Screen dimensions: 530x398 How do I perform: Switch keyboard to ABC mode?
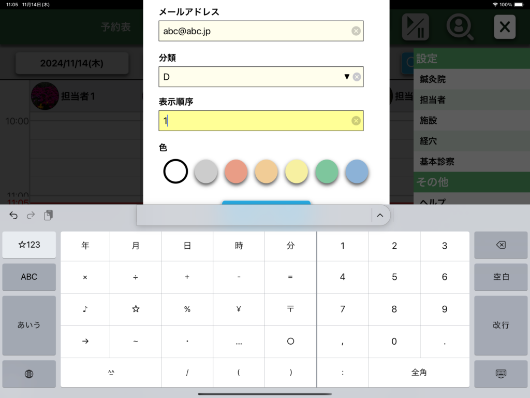point(29,277)
